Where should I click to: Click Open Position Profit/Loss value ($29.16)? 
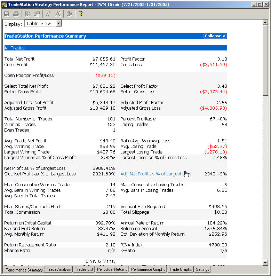pyautogui.click(x=105, y=76)
